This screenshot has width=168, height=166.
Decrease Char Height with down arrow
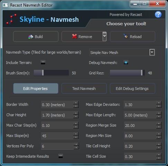[x=76, y=117]
